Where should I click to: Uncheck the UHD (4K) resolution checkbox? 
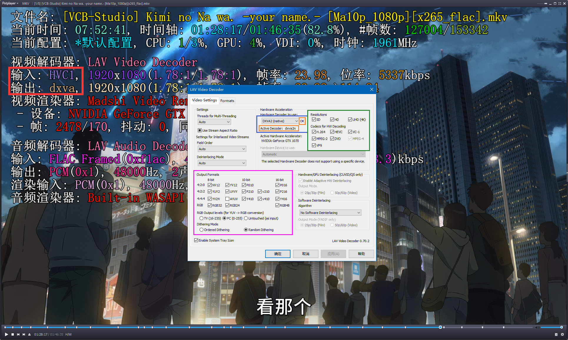[x=350, y=120]
